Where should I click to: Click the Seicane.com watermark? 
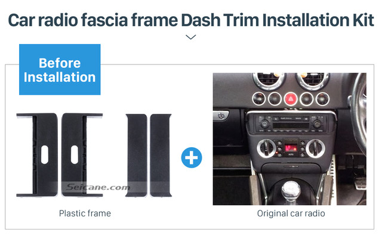pos(98,187)
